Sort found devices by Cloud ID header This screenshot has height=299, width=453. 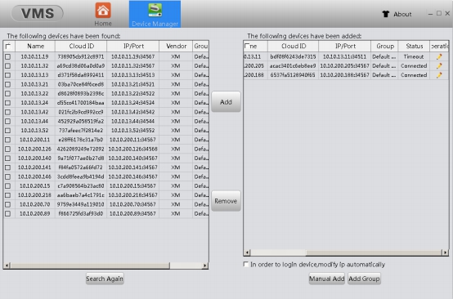click(x=81, y=46)
